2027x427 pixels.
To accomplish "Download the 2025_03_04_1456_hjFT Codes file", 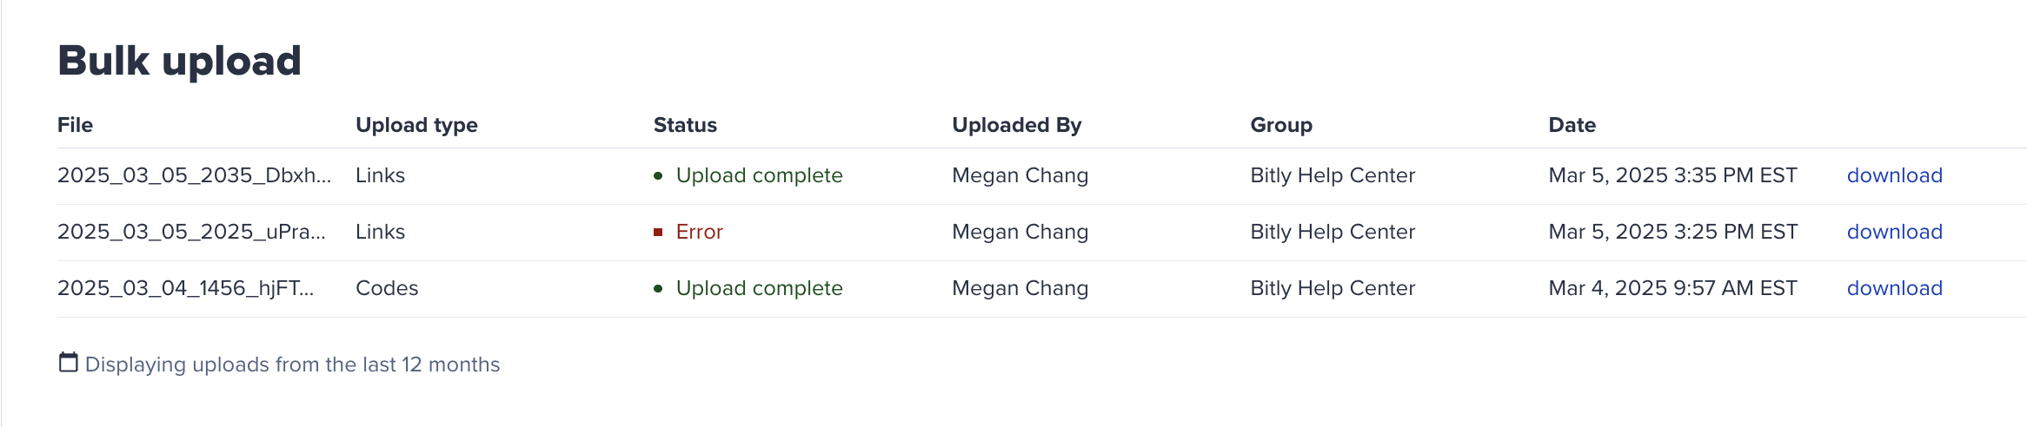I will [1894, 288].
